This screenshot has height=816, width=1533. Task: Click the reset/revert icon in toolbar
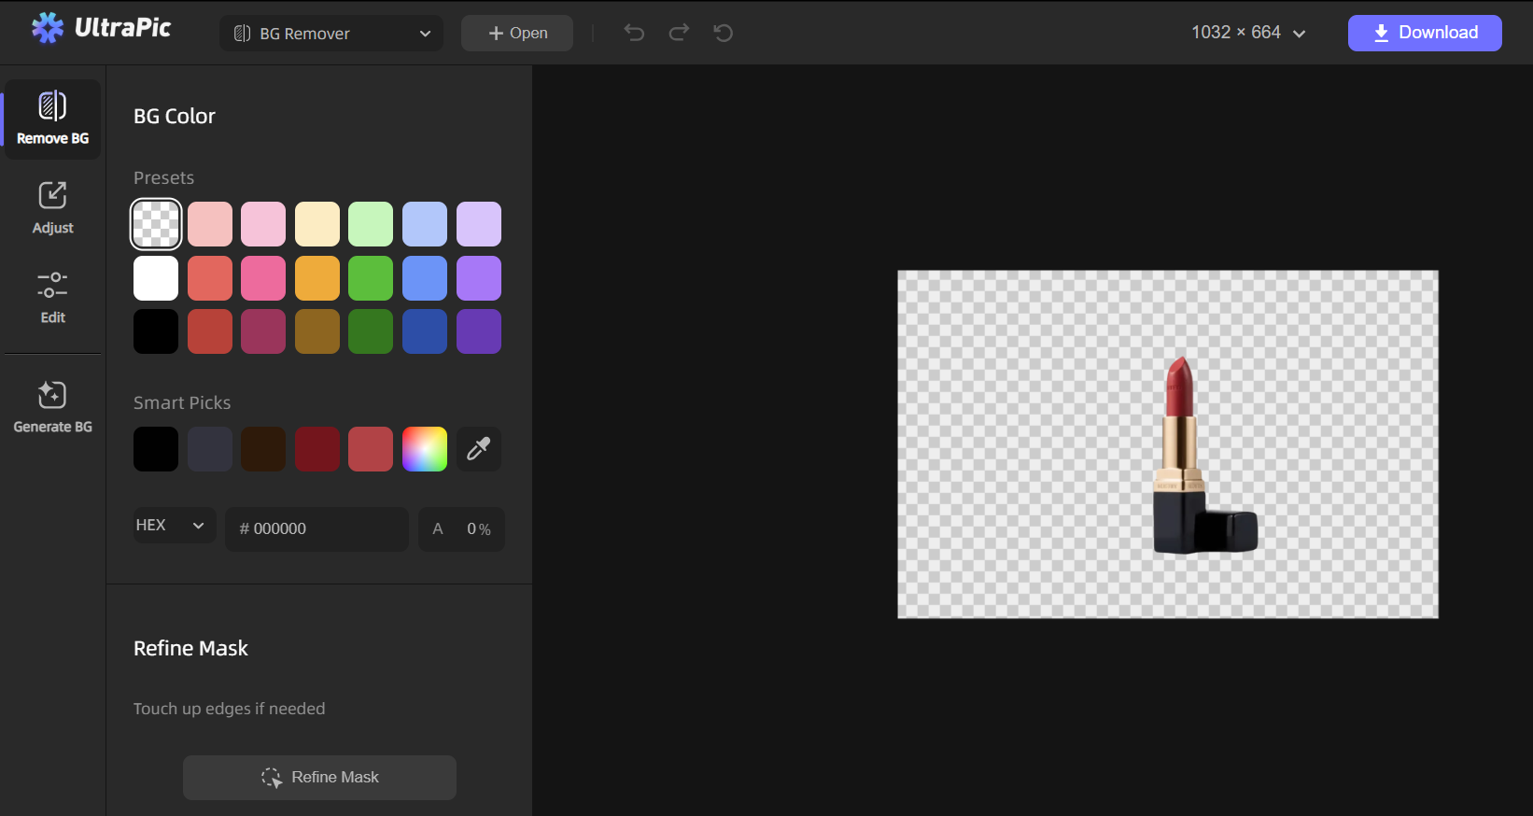pyautogui.click(x=724, y=33)
